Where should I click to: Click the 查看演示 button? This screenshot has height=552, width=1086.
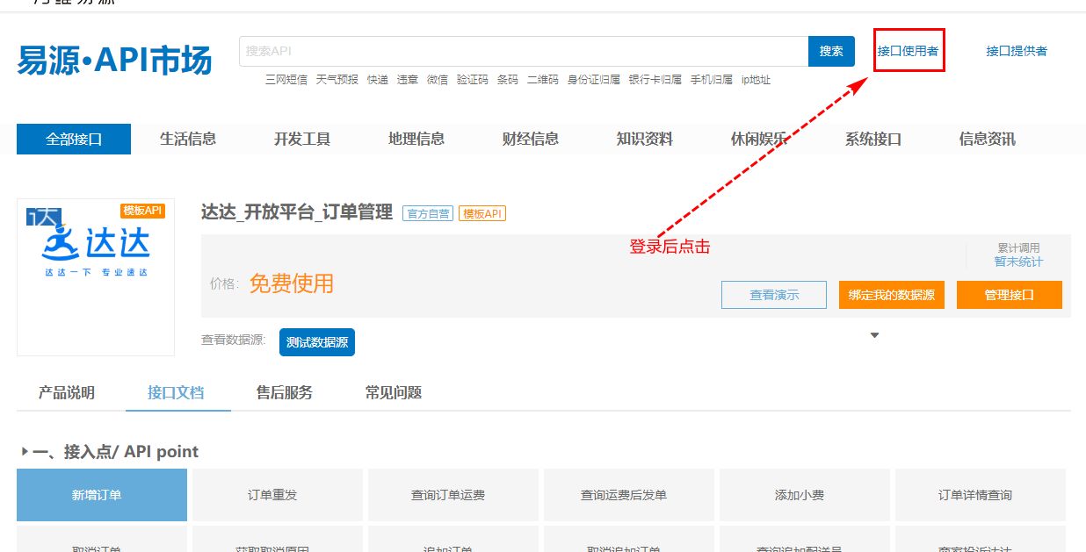pos(774,295)
